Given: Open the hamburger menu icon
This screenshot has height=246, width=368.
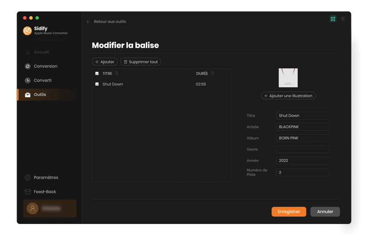Looking at the screenshot, I should 343,19.
